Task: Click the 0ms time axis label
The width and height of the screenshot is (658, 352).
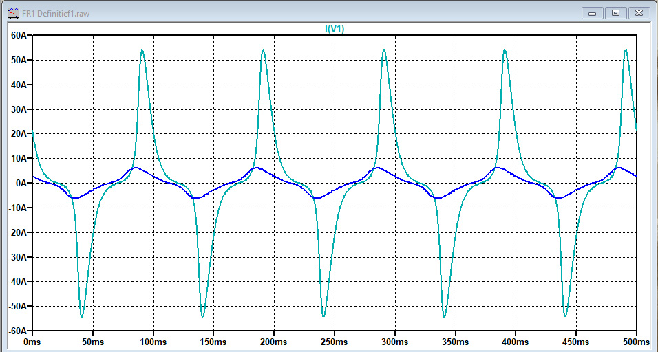Action: click(32, 342)
